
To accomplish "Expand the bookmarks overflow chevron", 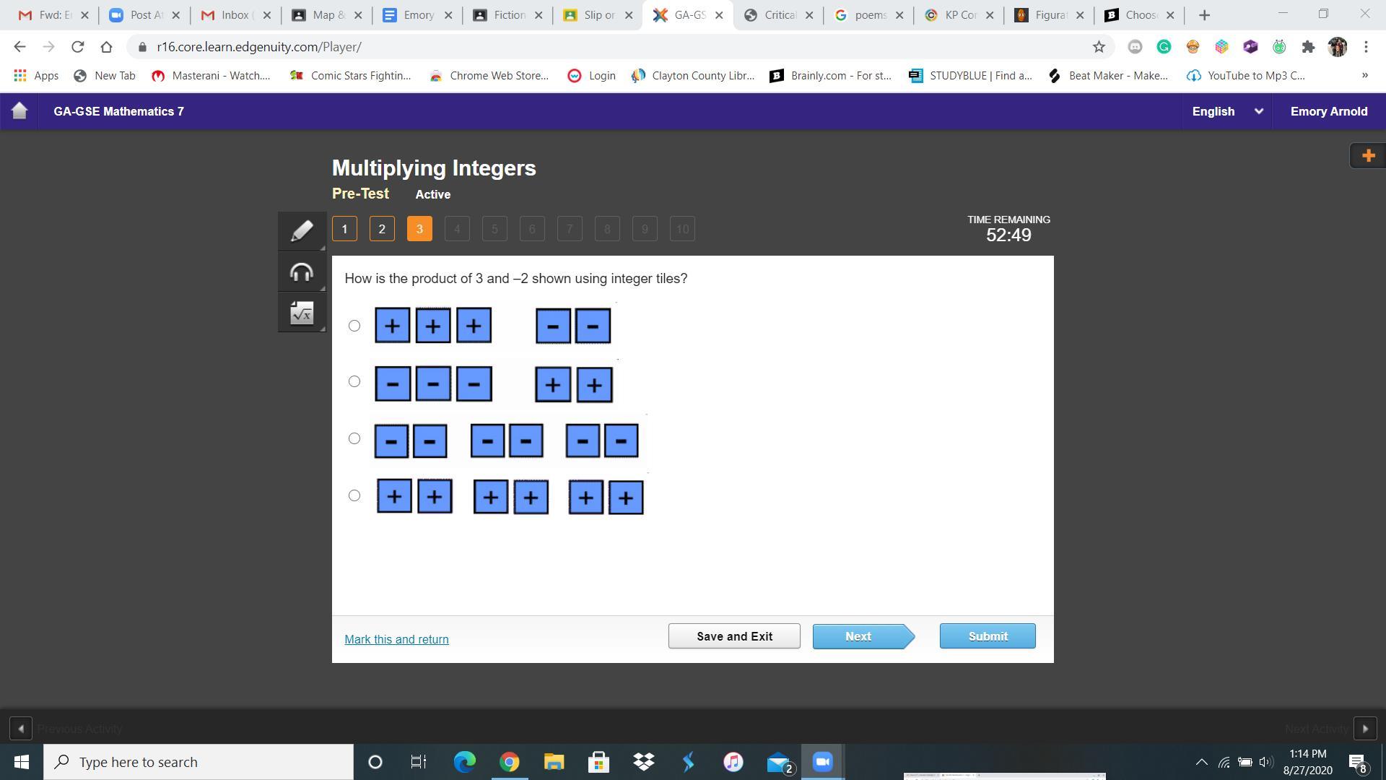I will 1364,75.
